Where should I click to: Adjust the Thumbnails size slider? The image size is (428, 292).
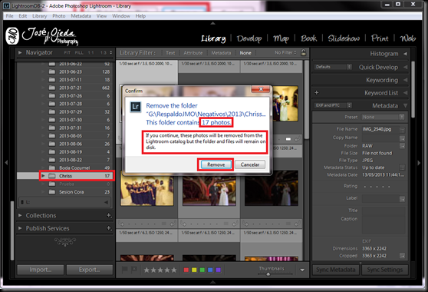268,274
